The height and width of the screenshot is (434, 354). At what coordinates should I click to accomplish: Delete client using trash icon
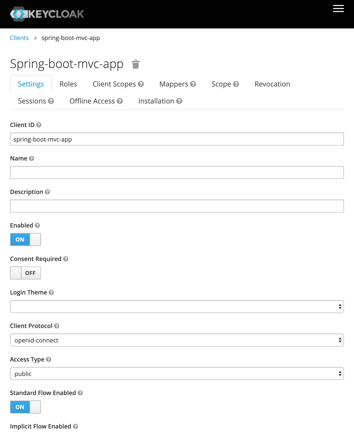[135, 64]
